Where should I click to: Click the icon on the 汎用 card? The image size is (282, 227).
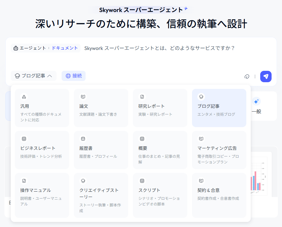pyautogui.click(x=24, y=97)
